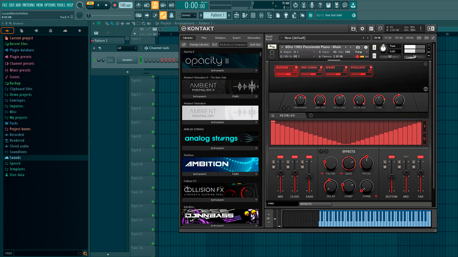This screenshot has width=458, height=257.
Task: Open instrument edit mode wrench icon
Action: (272, 47)
